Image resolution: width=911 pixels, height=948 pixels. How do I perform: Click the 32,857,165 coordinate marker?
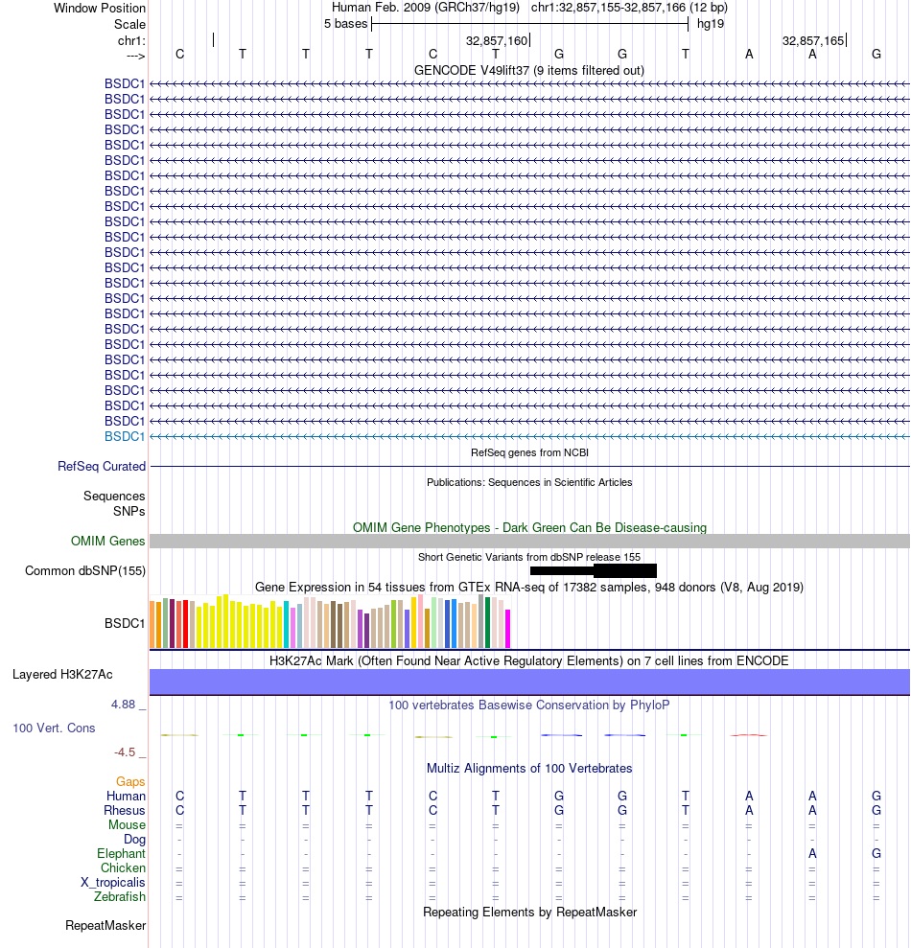[813, 40]
